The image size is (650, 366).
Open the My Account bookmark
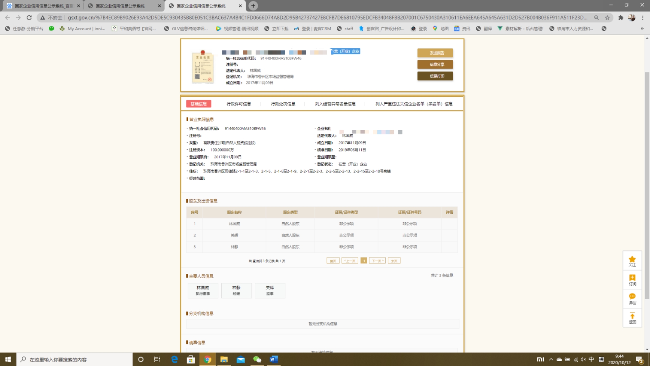[82, 29]
